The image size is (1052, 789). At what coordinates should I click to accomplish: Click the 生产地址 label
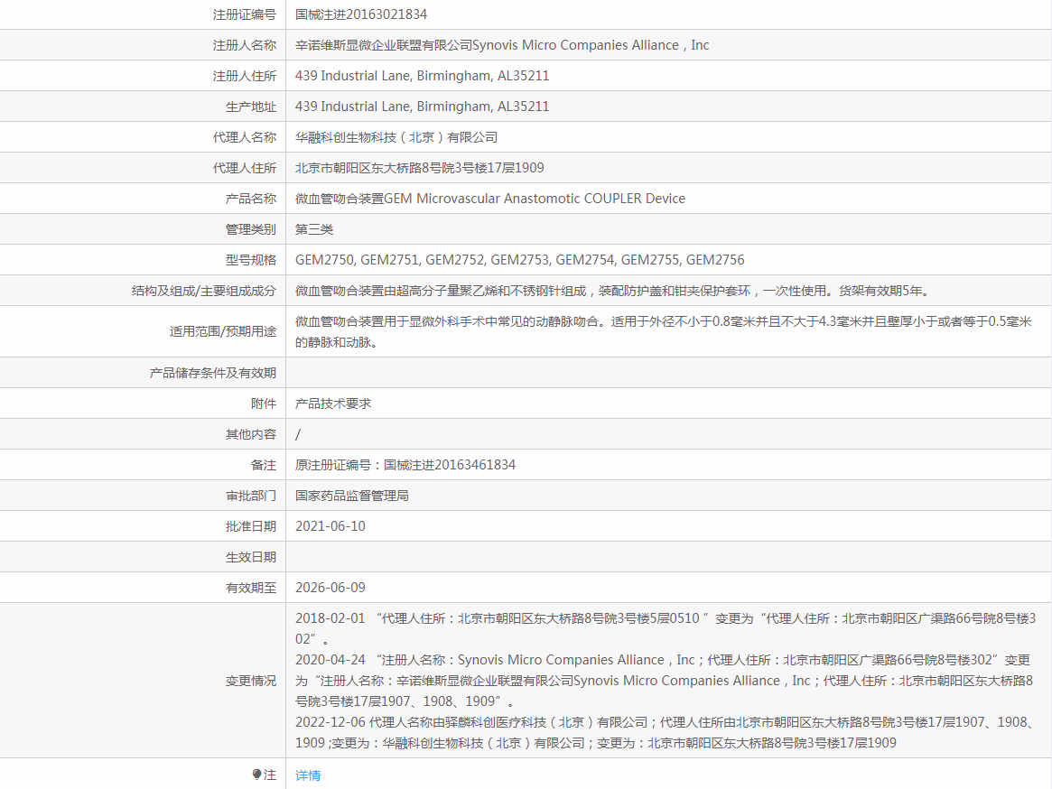251,107
